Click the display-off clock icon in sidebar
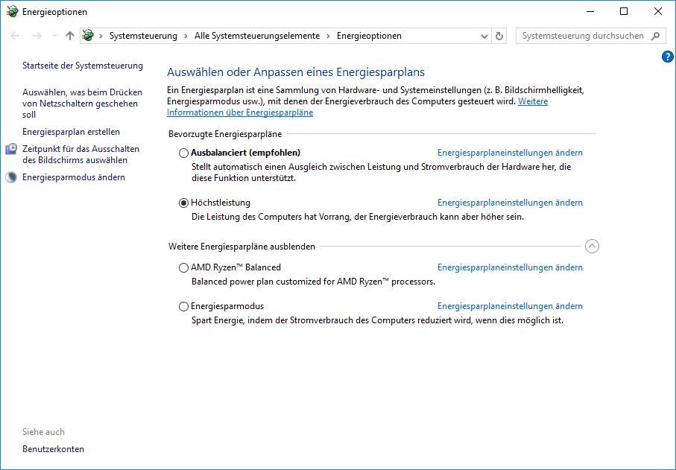The image size is (676, 470). pos(11,149)
